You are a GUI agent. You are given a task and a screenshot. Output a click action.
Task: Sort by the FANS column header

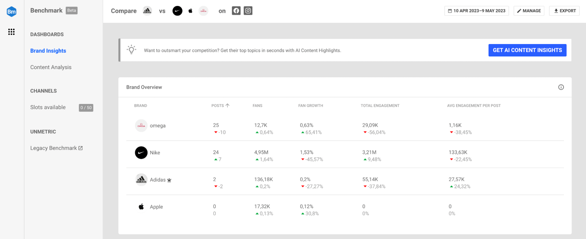(x=257, y=106)
